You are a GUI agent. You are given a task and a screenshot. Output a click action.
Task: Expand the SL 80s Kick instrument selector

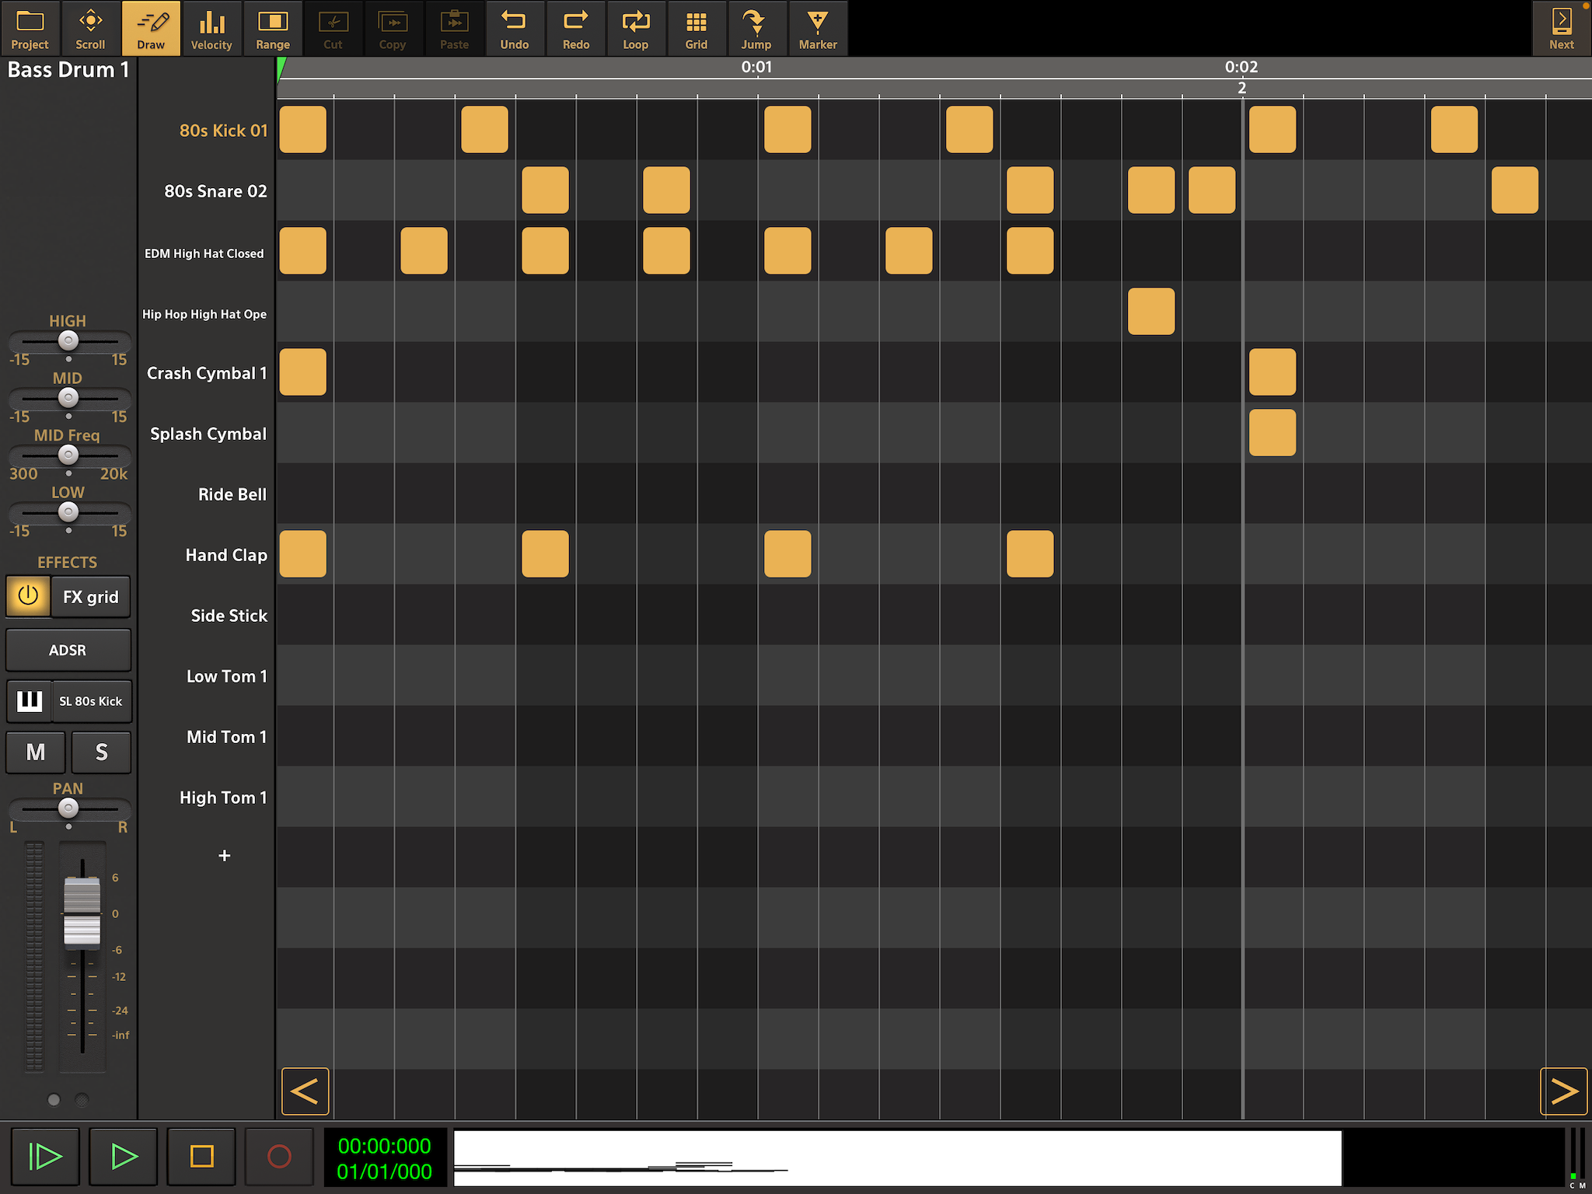(90, 701)
